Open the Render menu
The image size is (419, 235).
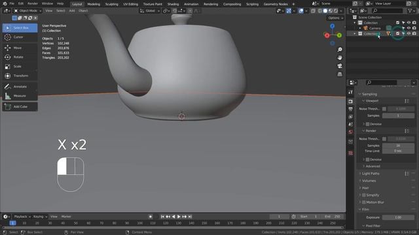33,4
